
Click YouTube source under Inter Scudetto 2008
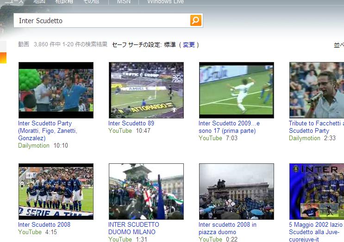tap(30, 232)
